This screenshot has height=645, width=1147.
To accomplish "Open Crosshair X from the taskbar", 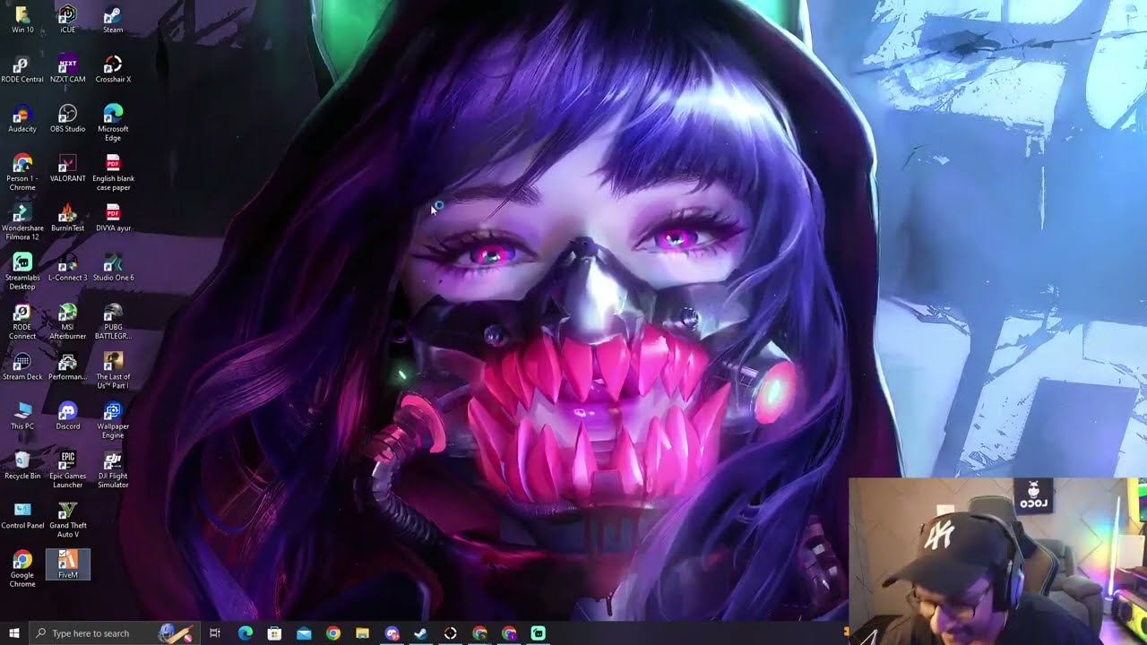I will click(450, 633).
